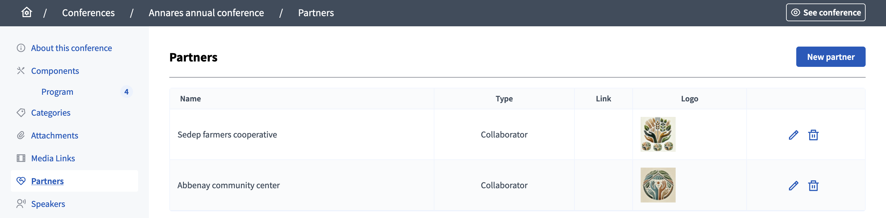Screen dimensions: 886x218
Task: Open Annares annual conference breadcrumb
Action: pos(206,13)
